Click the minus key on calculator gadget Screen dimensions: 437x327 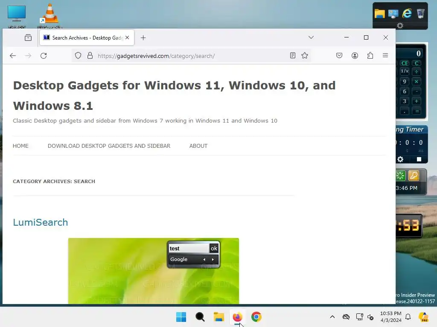[x=417, y=91]
